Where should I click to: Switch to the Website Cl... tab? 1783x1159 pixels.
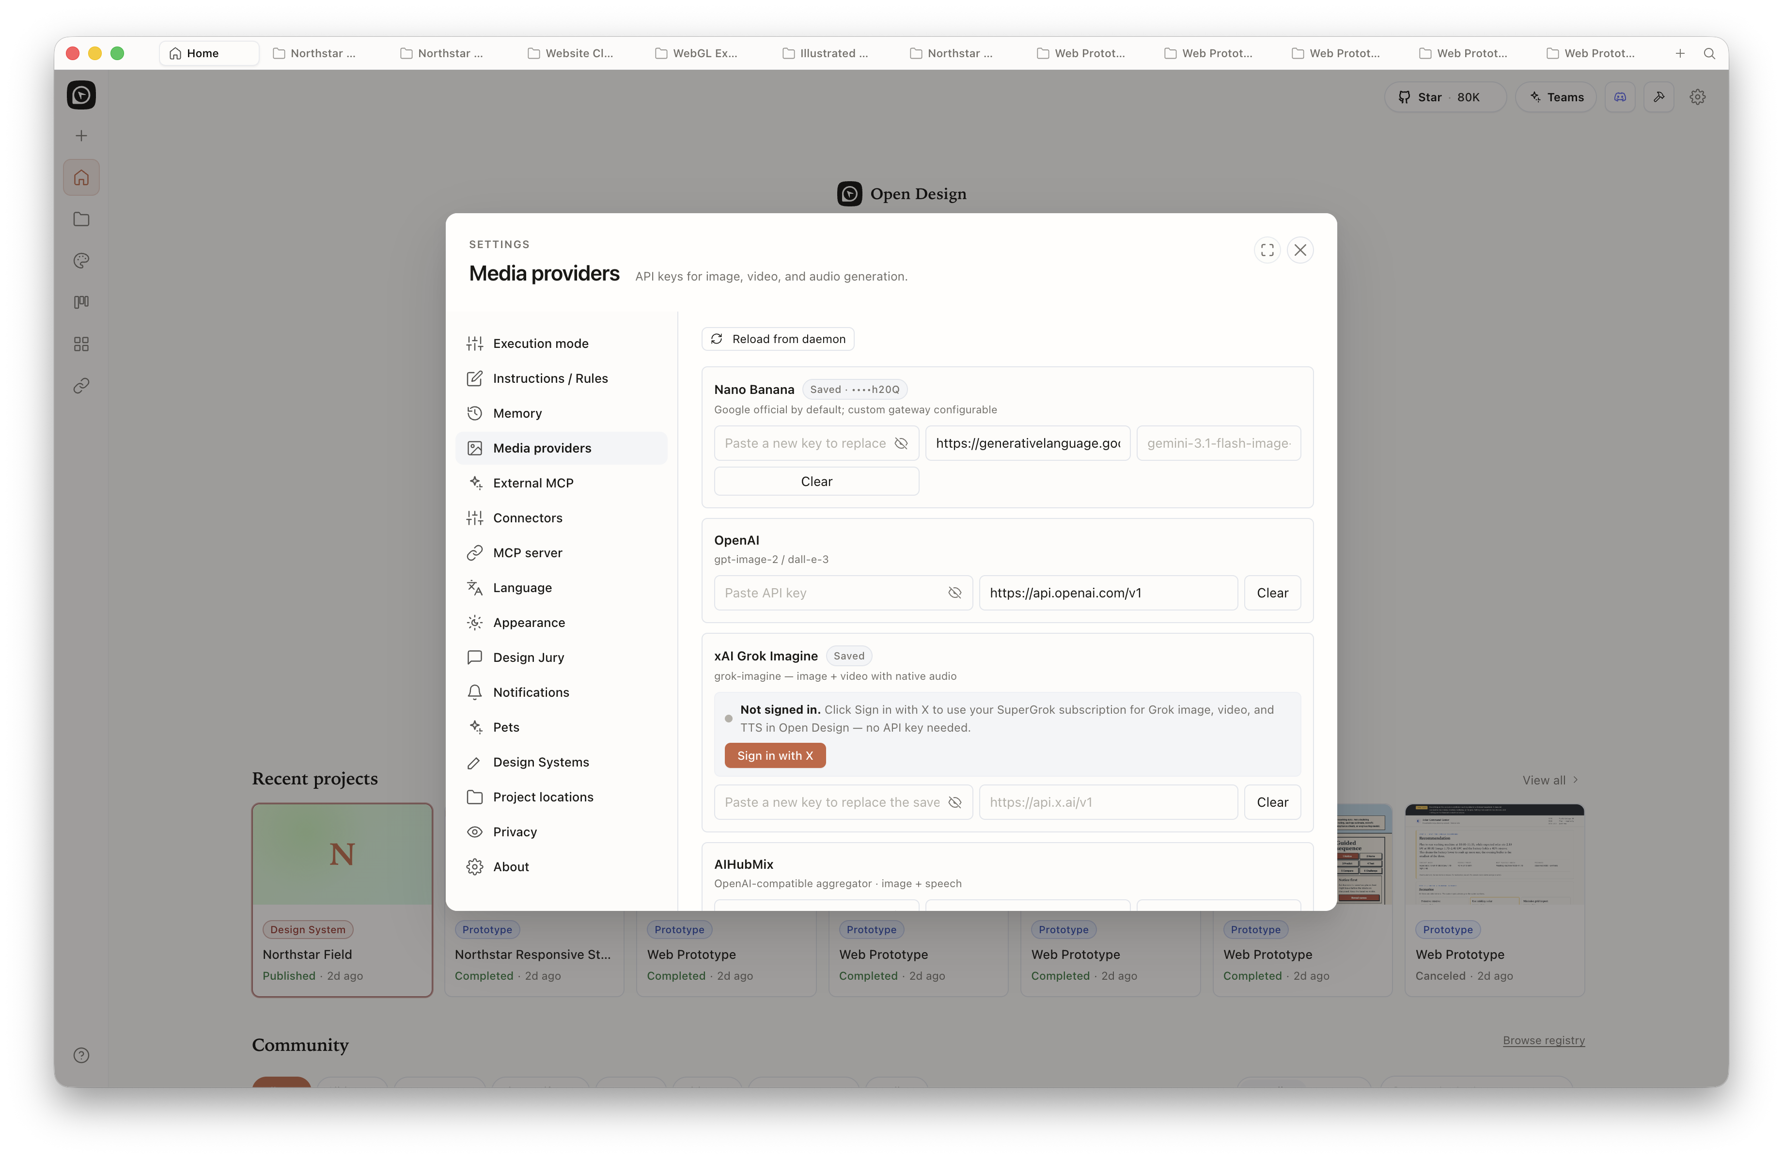pyautogui.click(x=571, y=53)
